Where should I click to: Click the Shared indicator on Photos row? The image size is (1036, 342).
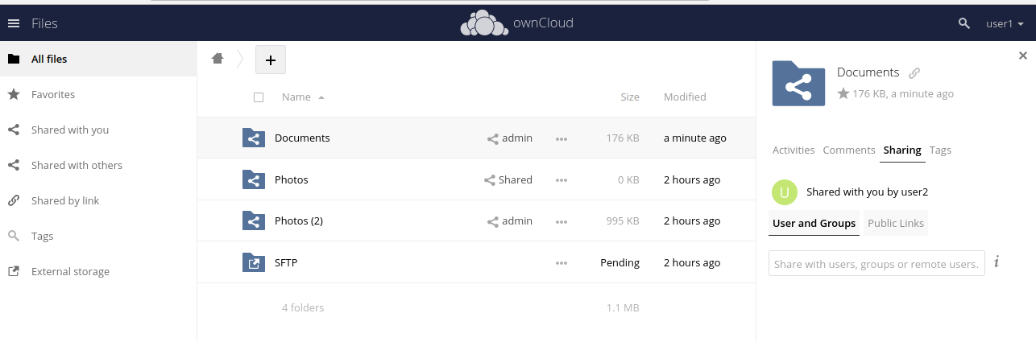coord(508,180)
